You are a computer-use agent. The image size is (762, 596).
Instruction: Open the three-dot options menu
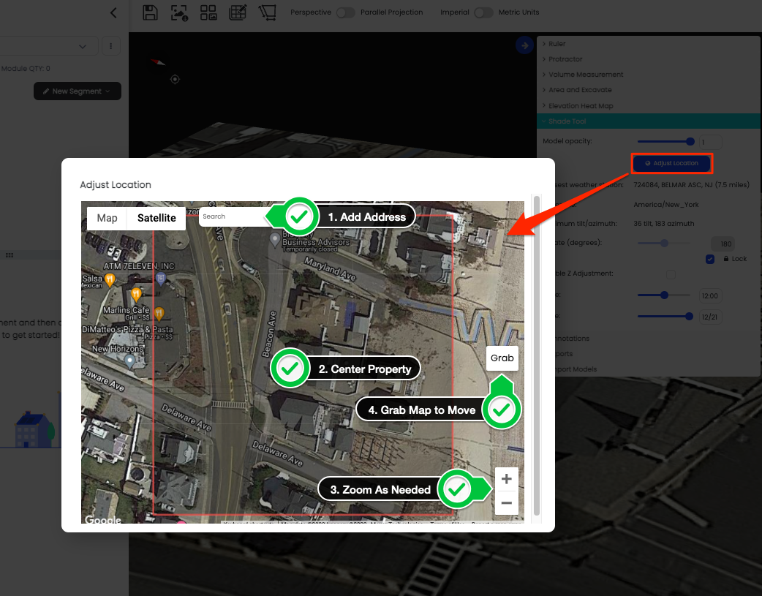[111, 46]
